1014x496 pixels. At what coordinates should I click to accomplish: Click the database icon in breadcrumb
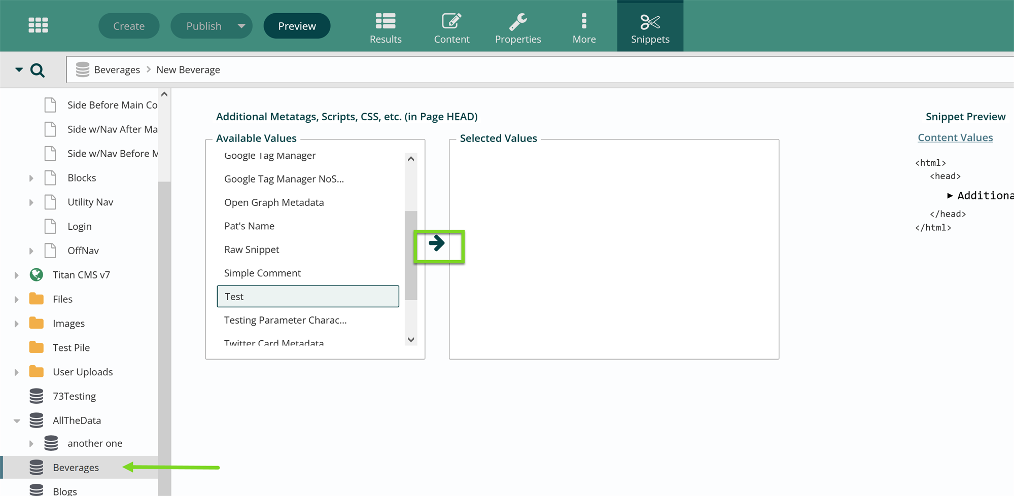(83, 69)
